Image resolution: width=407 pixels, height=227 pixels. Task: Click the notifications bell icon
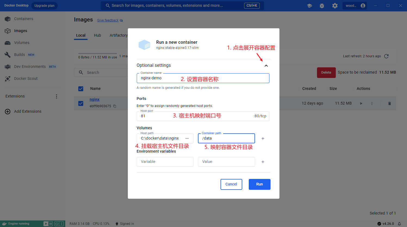pos(399,224)
